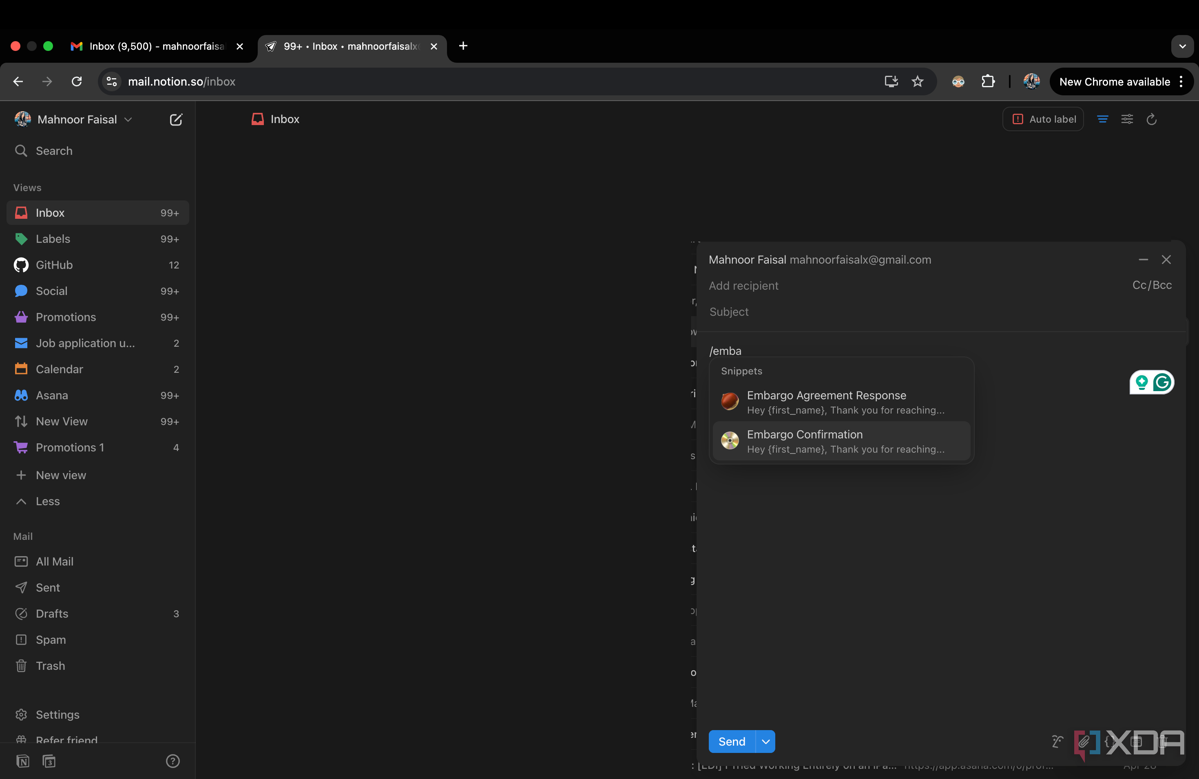This screenshot has height=779, width=1199.
Task: Open the Promotions view with basket icon
Action: [97, 317]
